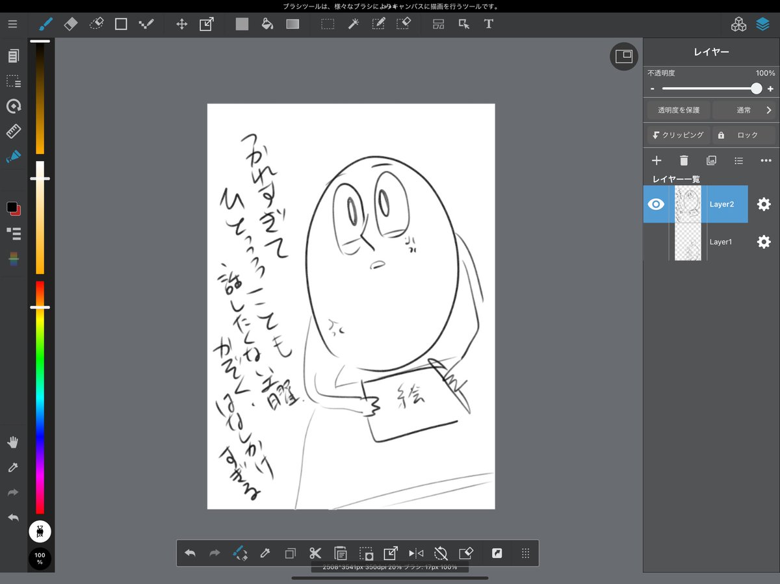This screenshot has width=780, height=584.
Task: Open Layer1 settings gear
Action: [x=764, y=242]
